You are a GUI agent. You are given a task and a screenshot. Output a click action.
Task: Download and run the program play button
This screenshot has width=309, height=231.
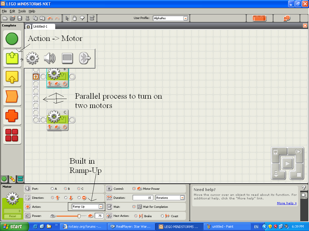coord(287,163)
